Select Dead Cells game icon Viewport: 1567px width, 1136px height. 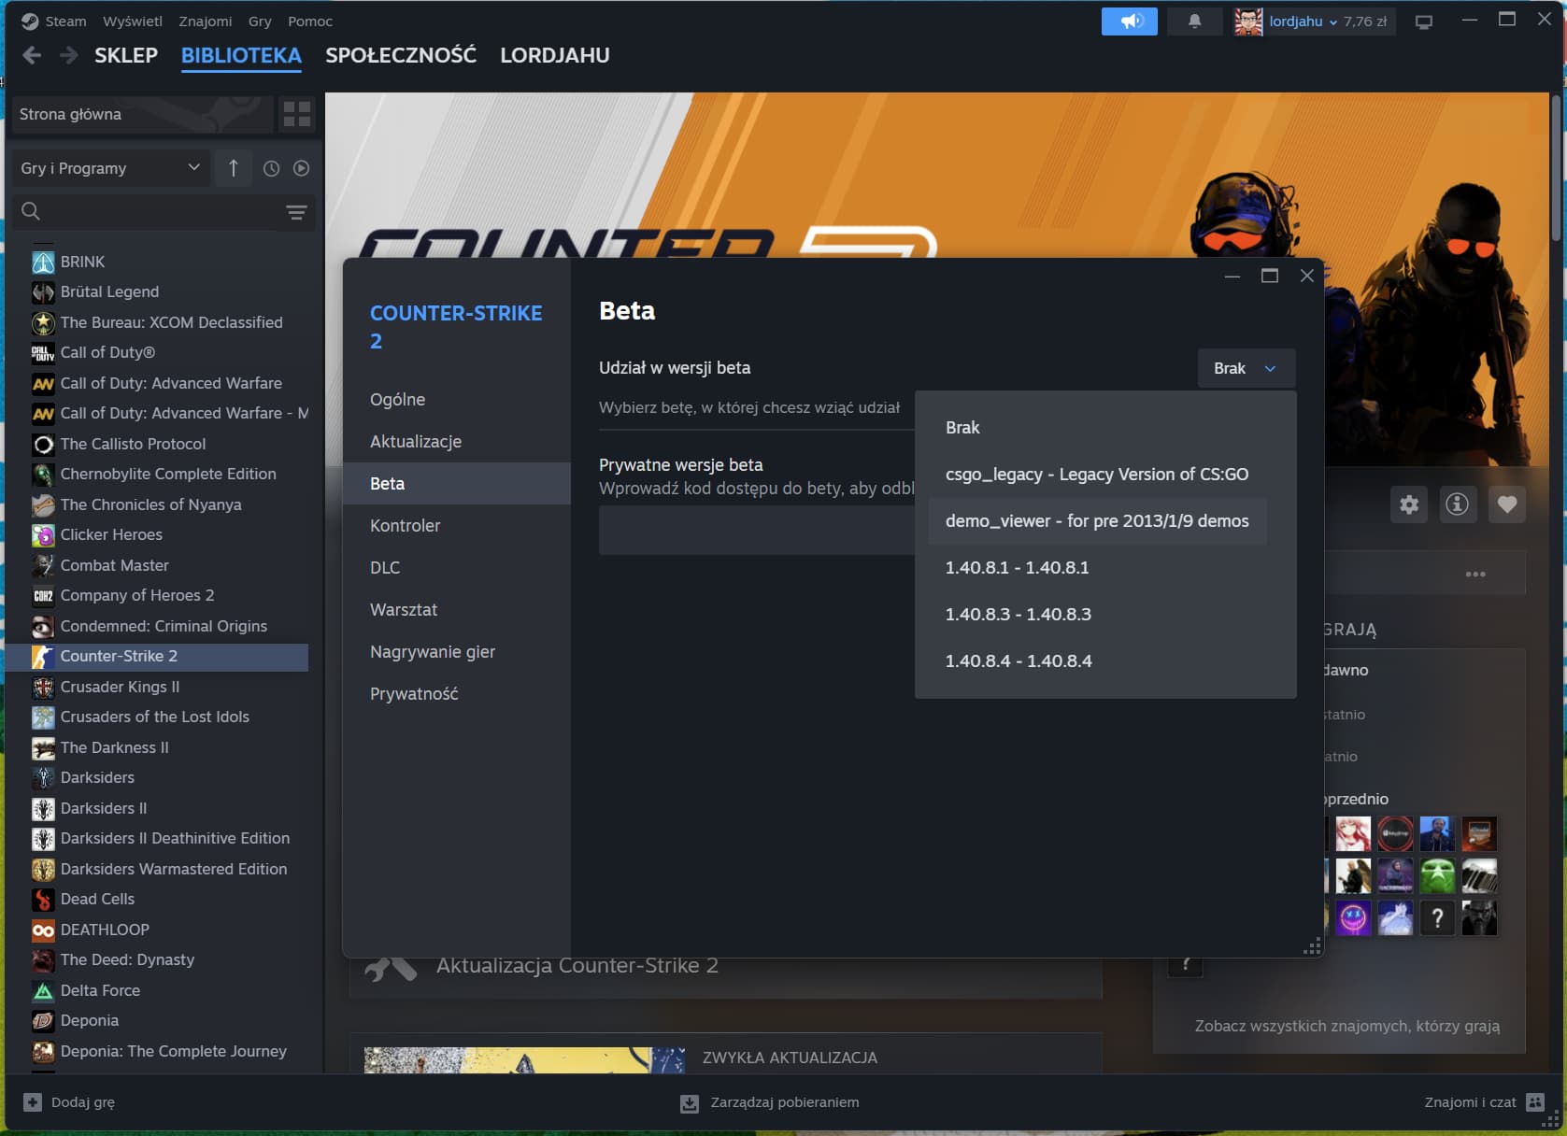click(x=43, y=899)
